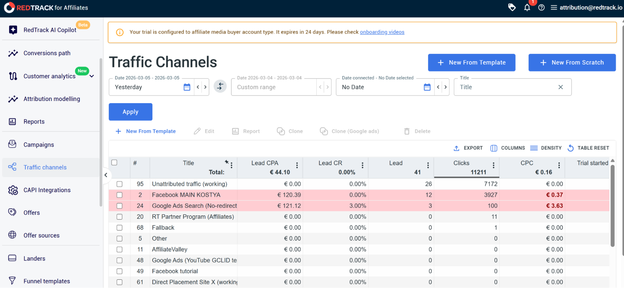Open the Date connected calendar icon
Viewport: 624px width, 288px height.
click(427, 87)
